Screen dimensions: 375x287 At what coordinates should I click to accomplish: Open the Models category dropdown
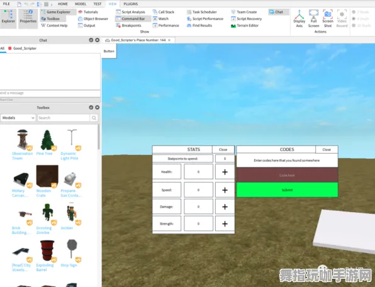[18, 118]
